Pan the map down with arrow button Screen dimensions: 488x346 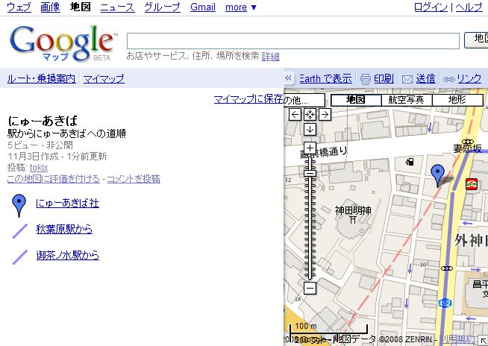310,129
